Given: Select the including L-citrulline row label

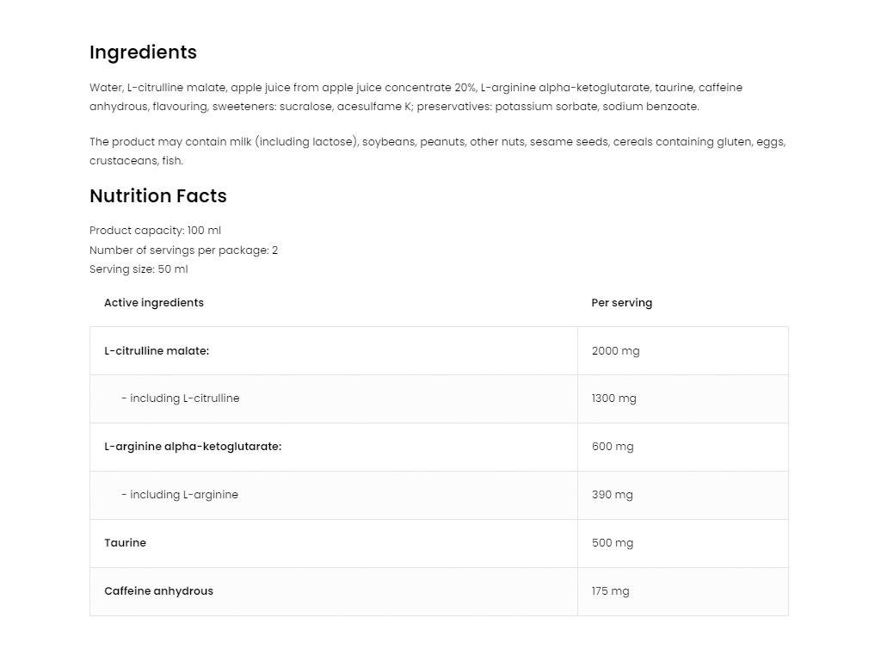Looking at the screenshot, I should tap(181, 398).
